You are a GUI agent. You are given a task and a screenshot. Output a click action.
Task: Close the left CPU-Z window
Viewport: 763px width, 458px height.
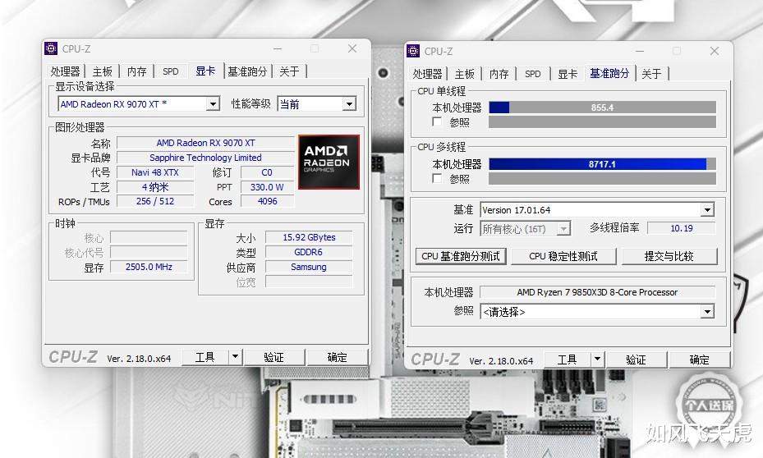point(352,48)
